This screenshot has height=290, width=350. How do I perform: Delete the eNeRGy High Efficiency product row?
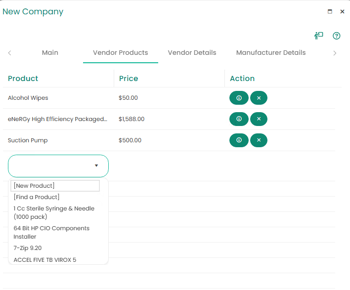(x=259, y=119)
